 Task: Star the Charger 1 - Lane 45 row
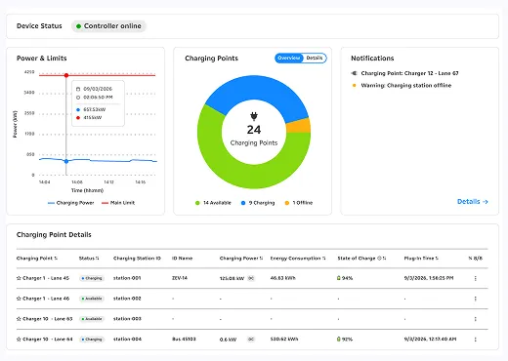[x=19, y=278]
